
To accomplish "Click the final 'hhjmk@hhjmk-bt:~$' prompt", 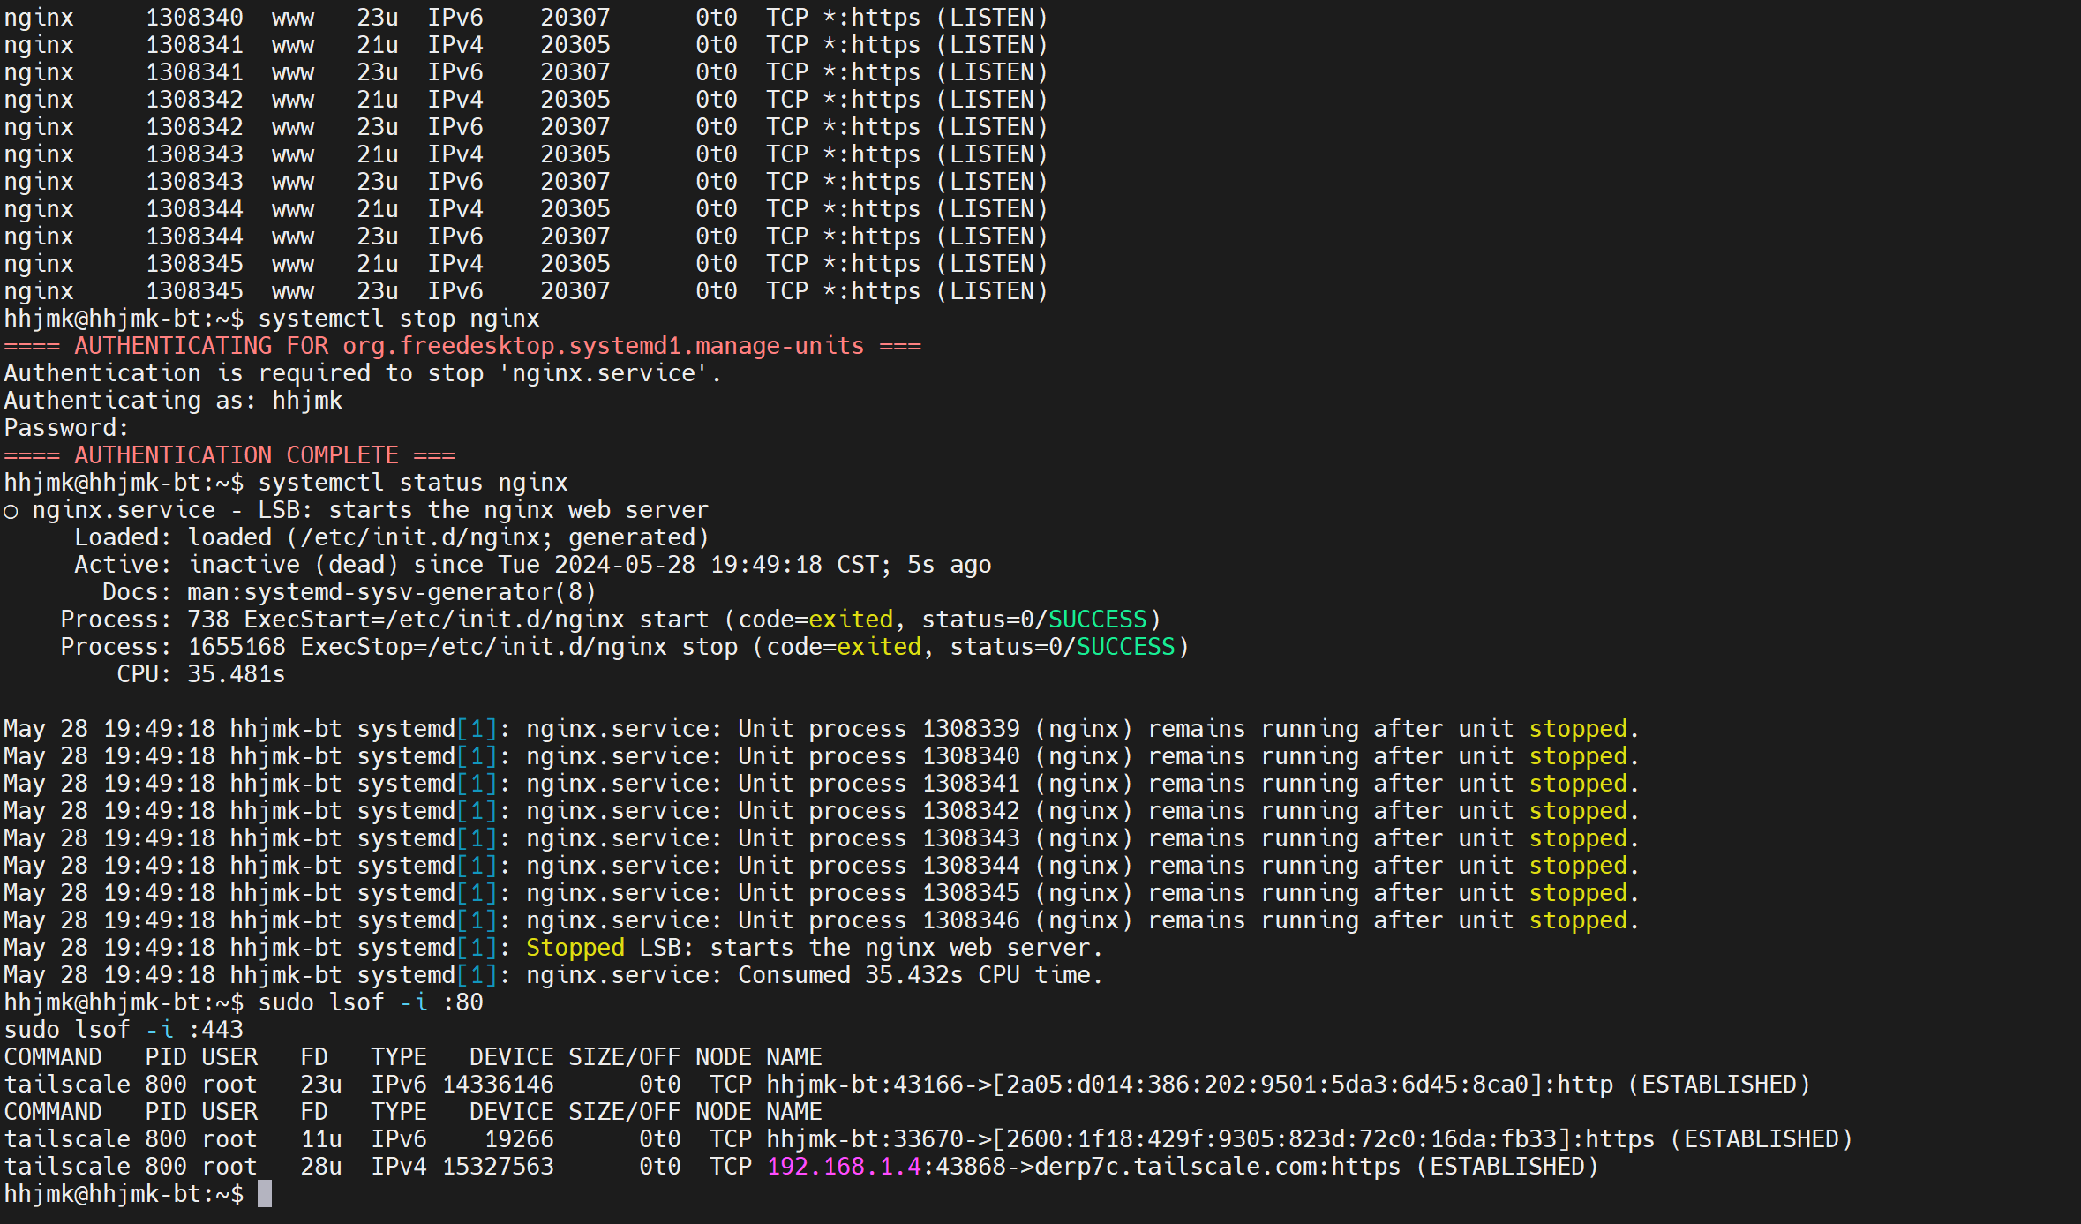I will coord(124,1194).
